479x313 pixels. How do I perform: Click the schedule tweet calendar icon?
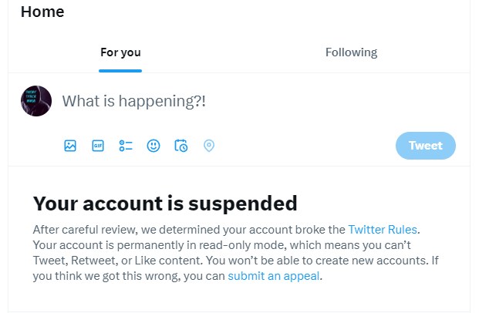[181, 146]
